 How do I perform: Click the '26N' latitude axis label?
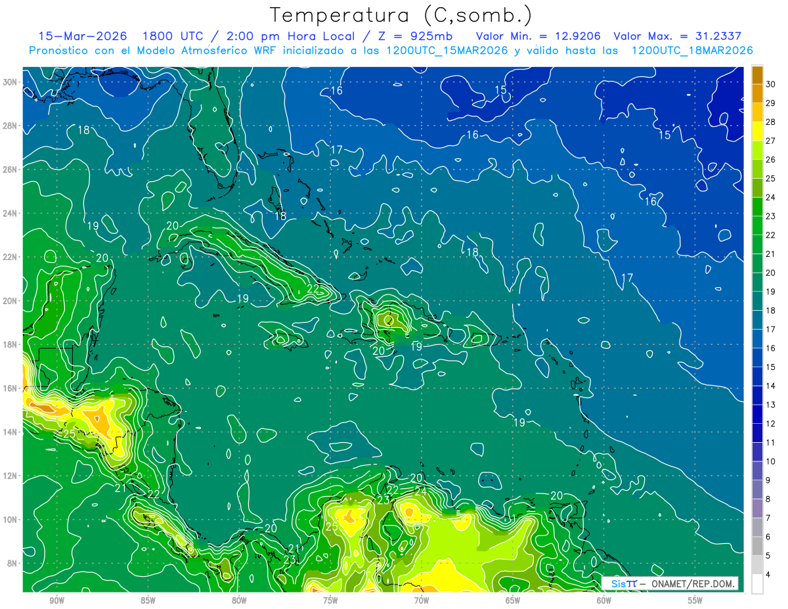[10, 169]
